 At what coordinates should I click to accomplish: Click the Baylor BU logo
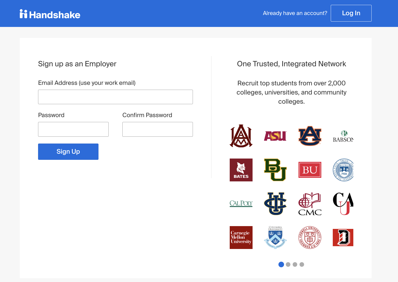pyautogui.click(x=275, y=170)
